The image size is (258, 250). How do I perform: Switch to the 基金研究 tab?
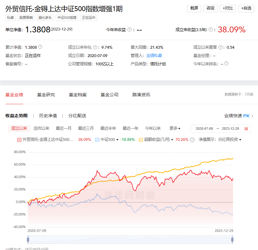pyautogui.click(x=46, y=95)
